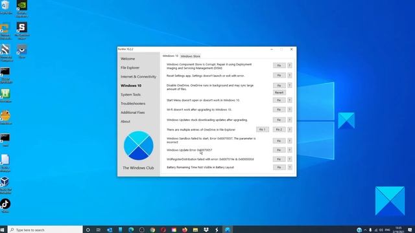
Task: Show help for Reset Settings app fix
Action: pyautogui.click(x=290, y=75)
